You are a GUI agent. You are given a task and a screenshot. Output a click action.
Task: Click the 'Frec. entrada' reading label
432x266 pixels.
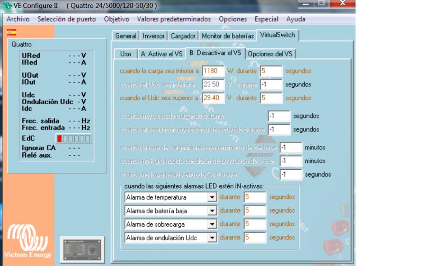pos(43,128)
